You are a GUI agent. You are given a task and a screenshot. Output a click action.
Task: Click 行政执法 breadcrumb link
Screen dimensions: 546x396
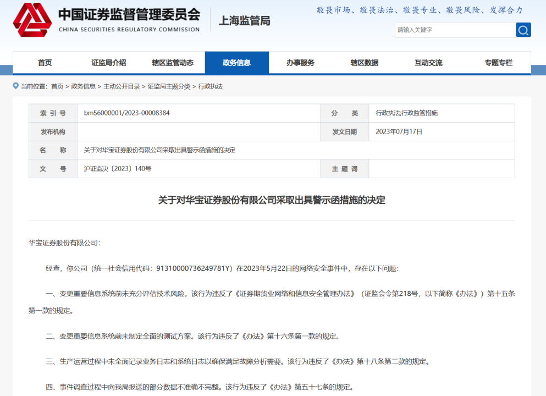(x=211, y=86)
